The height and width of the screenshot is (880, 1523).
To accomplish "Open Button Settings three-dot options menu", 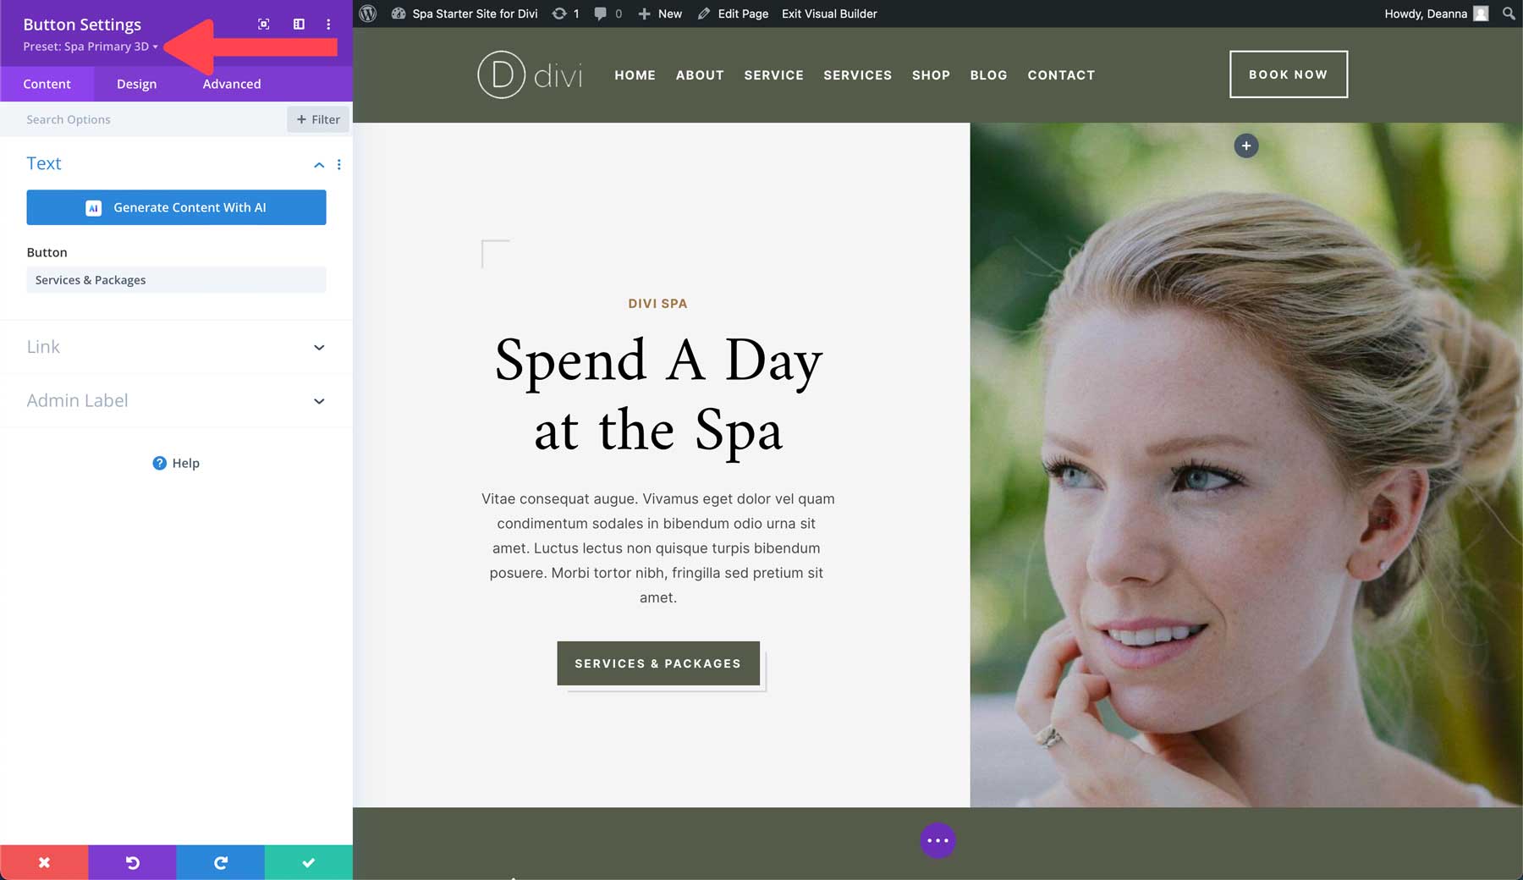I will click(x=328, y=25).
